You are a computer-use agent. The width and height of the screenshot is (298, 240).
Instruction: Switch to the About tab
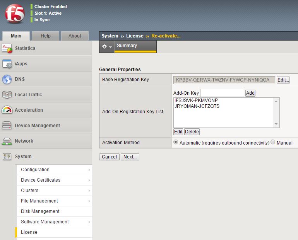(x=75, y=36)
